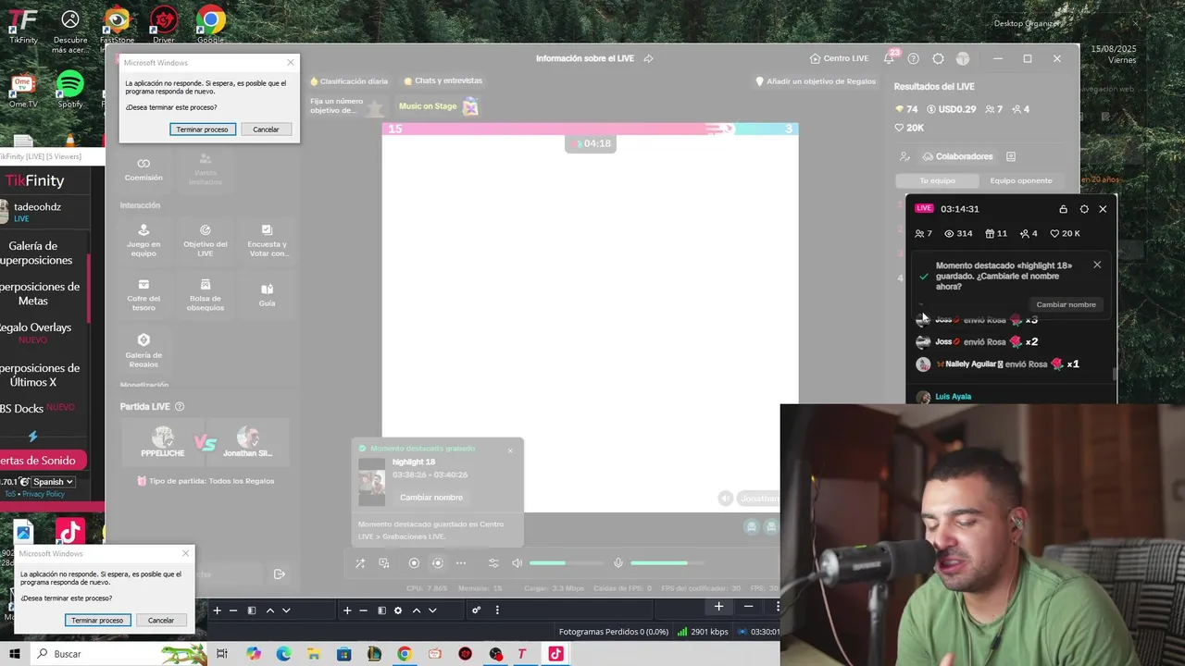Select the Colaboradores tab
The height and width of the screenshot is (666, 1185).
click(x=957, y=156)
